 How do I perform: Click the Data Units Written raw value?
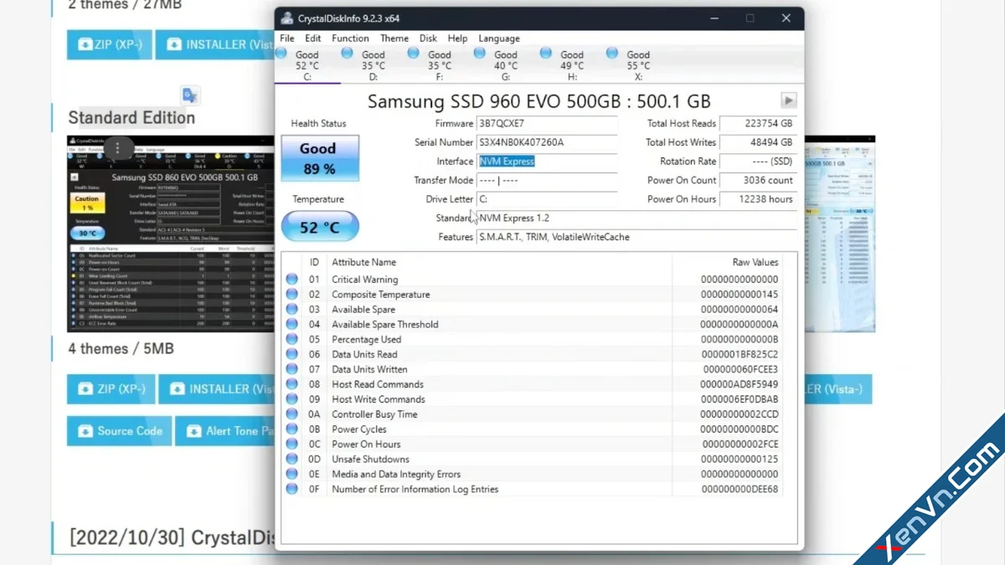tap(740, 369)
